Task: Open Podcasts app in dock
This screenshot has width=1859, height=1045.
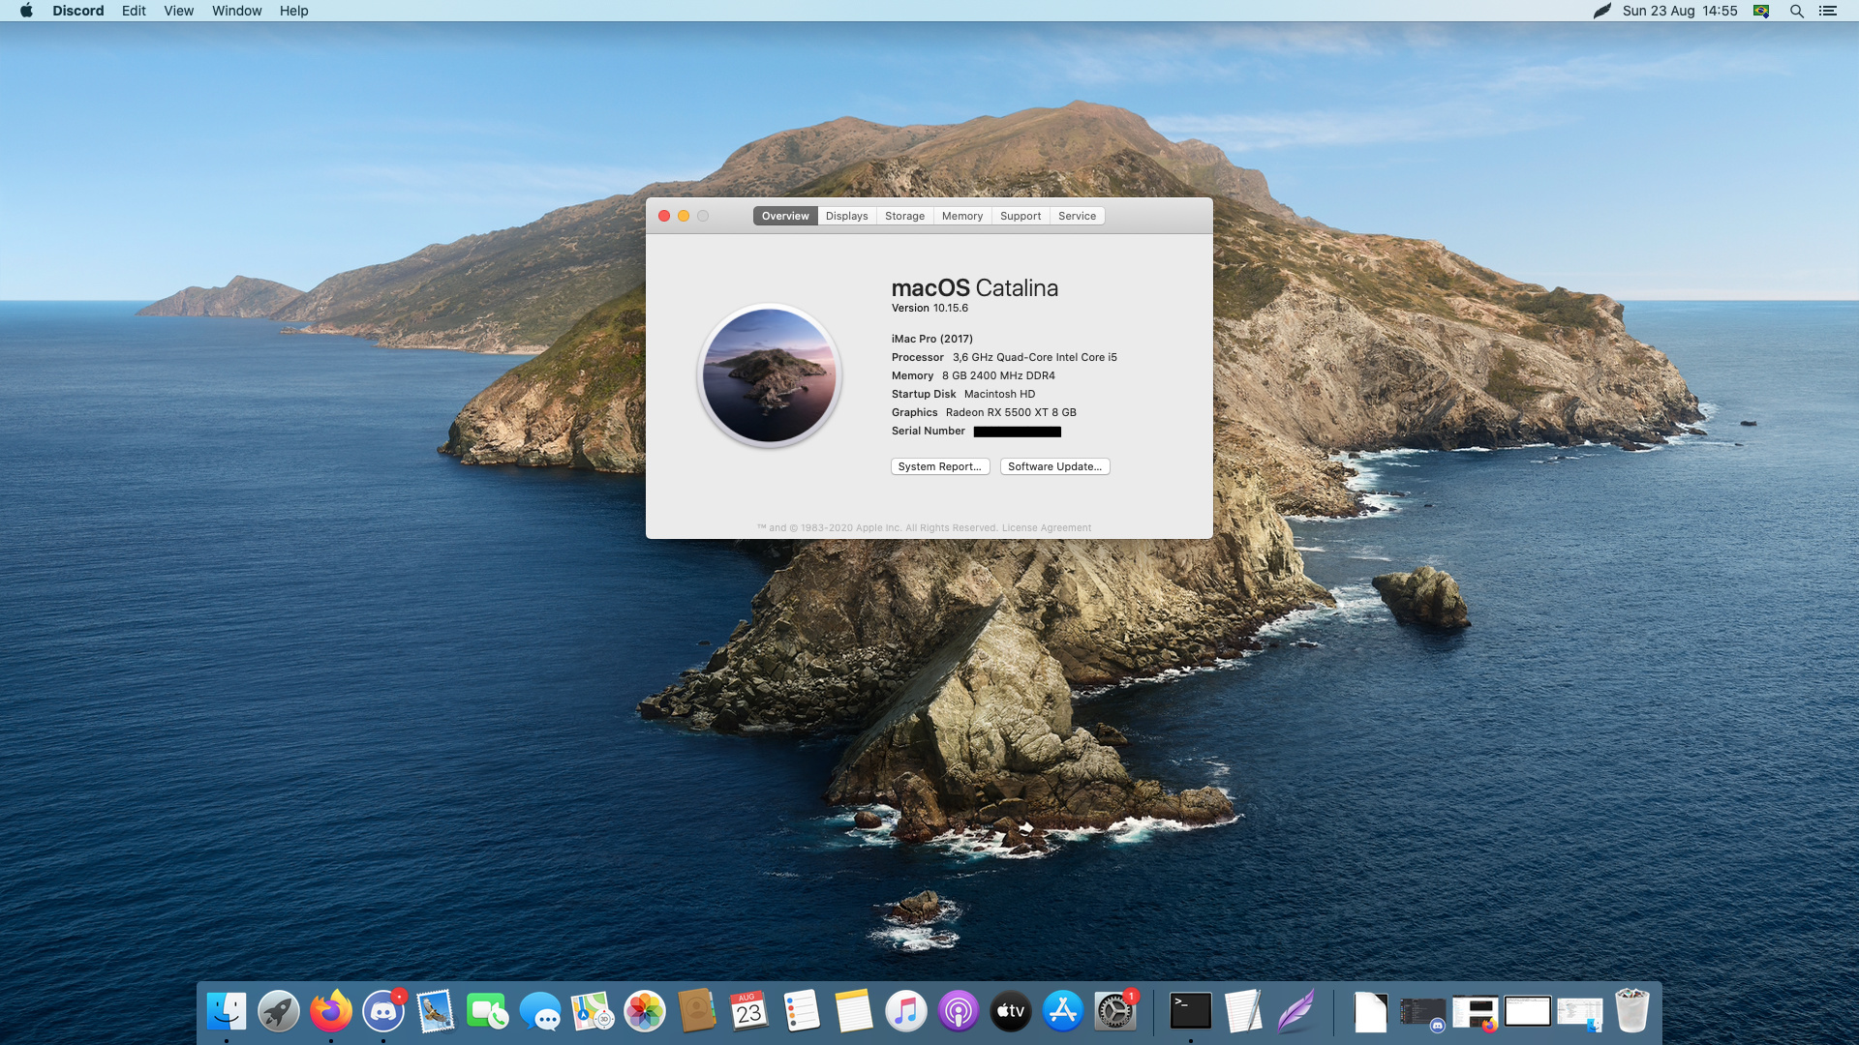Action: tap(958, 1012)
